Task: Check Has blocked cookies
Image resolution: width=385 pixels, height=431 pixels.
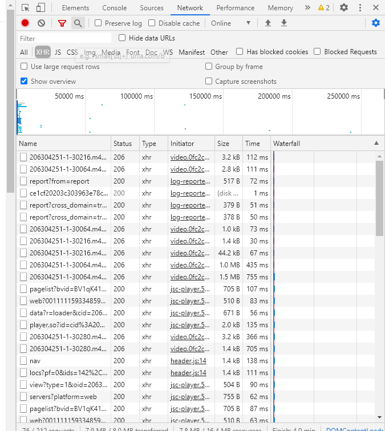Action: point(240,51)
